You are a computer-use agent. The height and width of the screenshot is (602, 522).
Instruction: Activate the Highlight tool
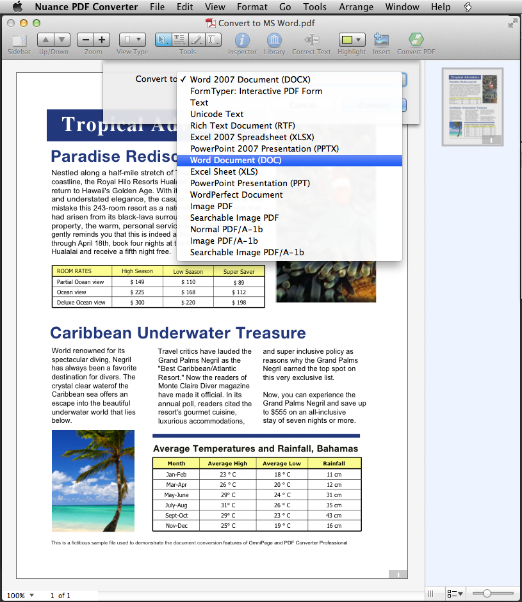348,40
